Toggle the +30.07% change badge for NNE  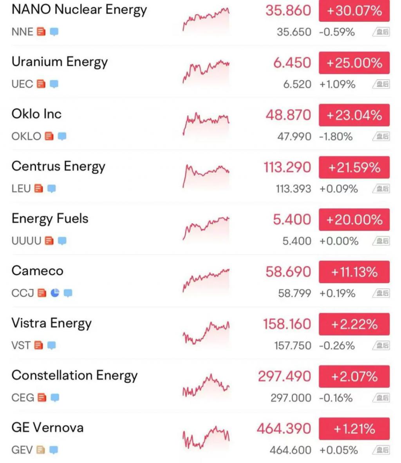point(354,11)
